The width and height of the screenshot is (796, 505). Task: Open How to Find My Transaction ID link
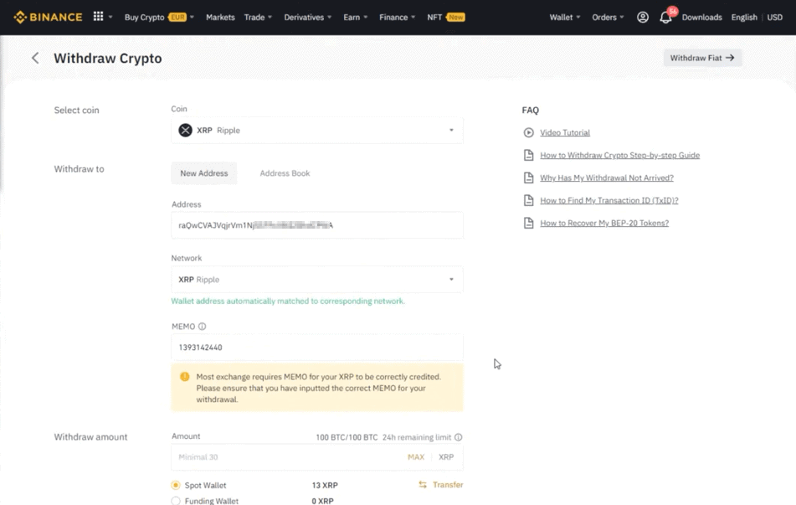pos(609,200)
